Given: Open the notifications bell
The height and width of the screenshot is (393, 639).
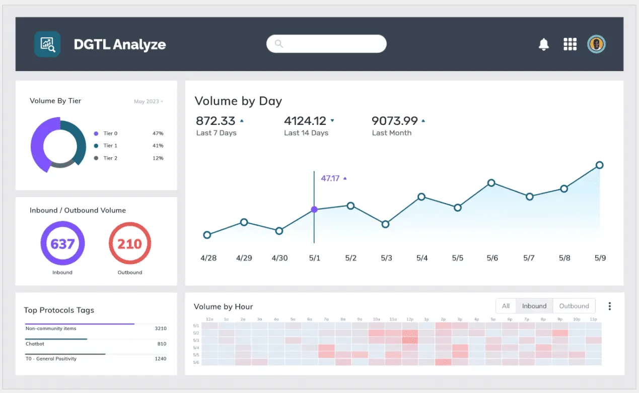Looking at the screenshot, I should 544,44.
